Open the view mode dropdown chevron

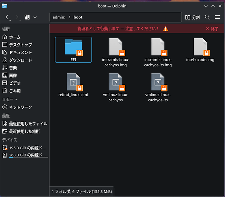(35, 17)
